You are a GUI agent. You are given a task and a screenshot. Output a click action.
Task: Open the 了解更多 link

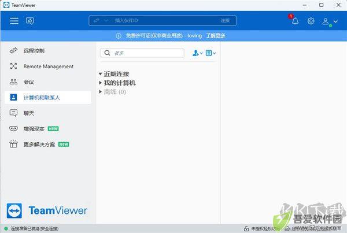[x=216, y=36]
